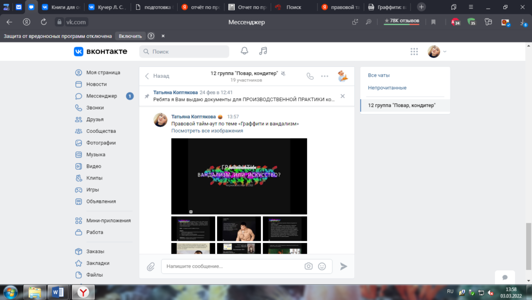Viewport: 532px width, 300px height.
Task: Open the music note icon in header
Action: click(x=263, y=51)
